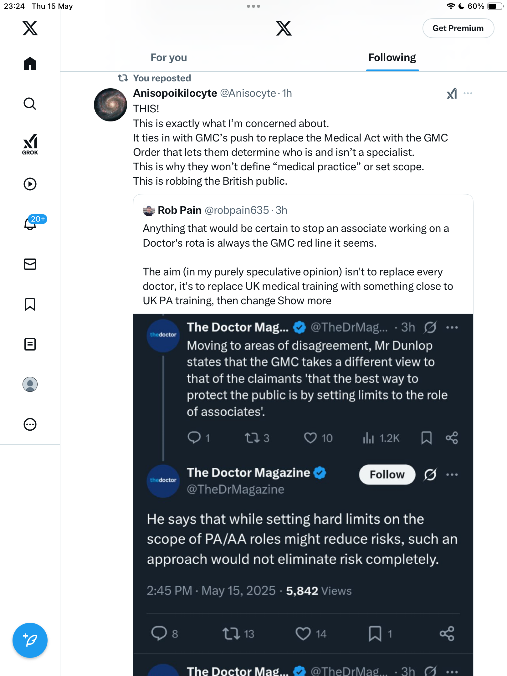Open @Anisocyte profile handle link
This screenshot has height=676, width=507.
tap(248, 93)
